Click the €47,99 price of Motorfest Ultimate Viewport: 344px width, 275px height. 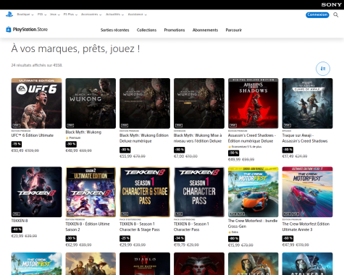click(x=288, y=245)
